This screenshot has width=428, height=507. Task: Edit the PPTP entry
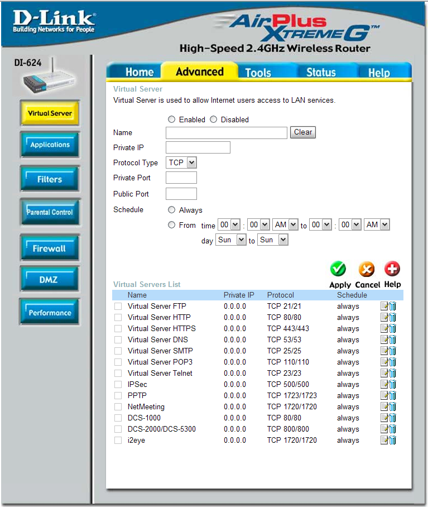[384, 395]
